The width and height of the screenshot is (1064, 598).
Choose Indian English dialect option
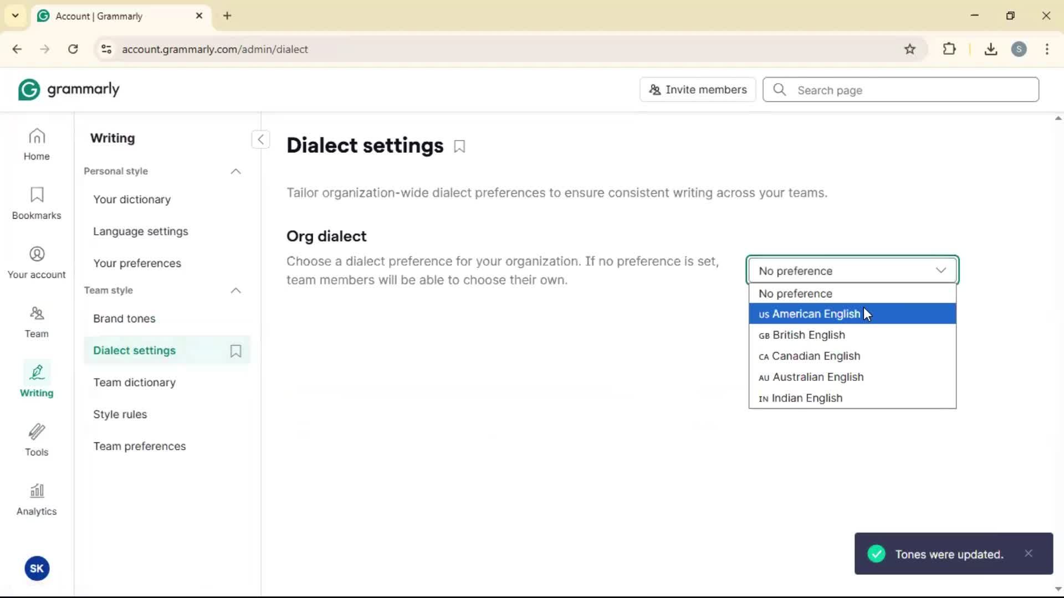click(x=807, y=398)
